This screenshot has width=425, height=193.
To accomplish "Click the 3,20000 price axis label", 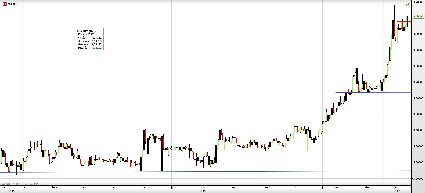I will click(x=418, y=163).
